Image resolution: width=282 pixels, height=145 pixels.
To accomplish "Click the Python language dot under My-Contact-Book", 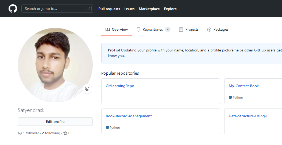I will (230, 97).
